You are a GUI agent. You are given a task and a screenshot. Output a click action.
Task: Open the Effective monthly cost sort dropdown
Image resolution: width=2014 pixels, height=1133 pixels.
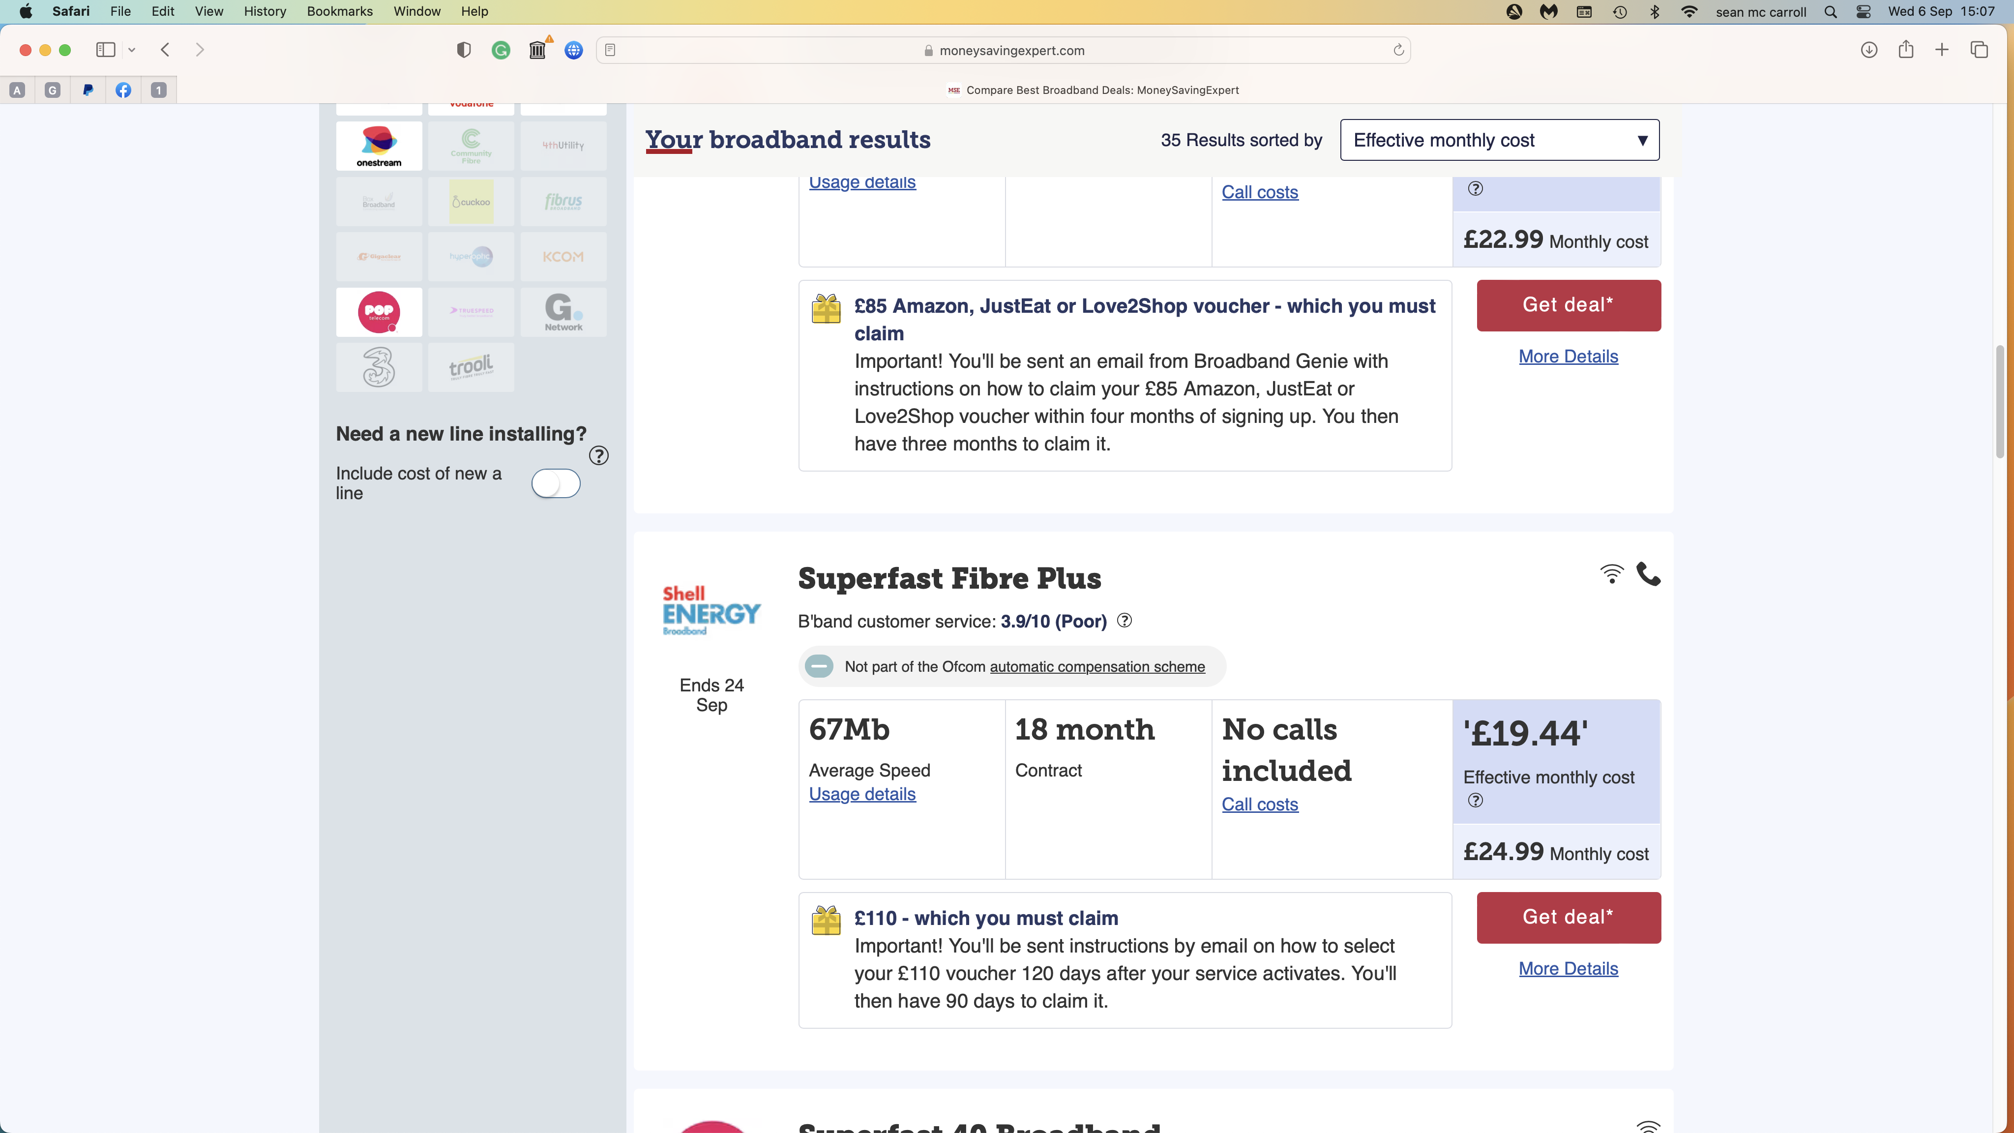[x=1500, y=140]
